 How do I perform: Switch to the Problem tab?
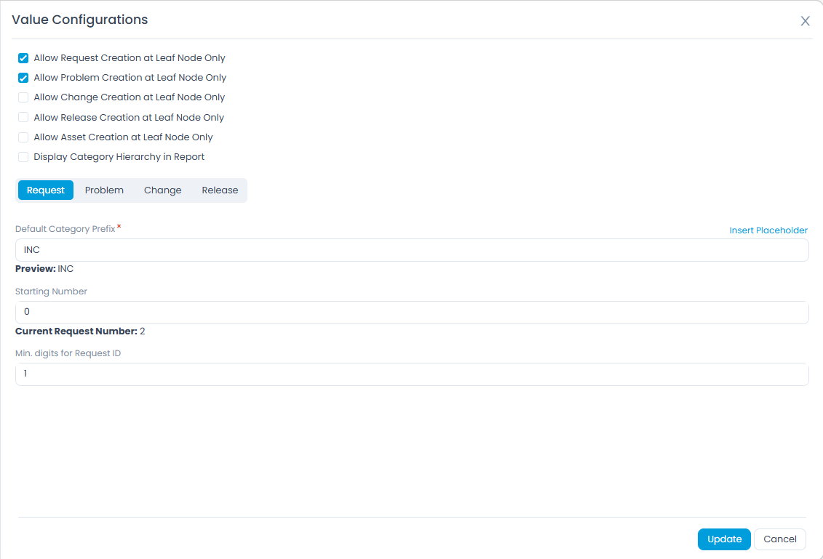tap(103, 190)
